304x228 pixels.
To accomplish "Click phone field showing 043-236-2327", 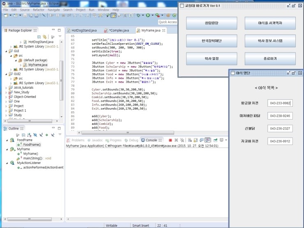I will pos(280,128).
